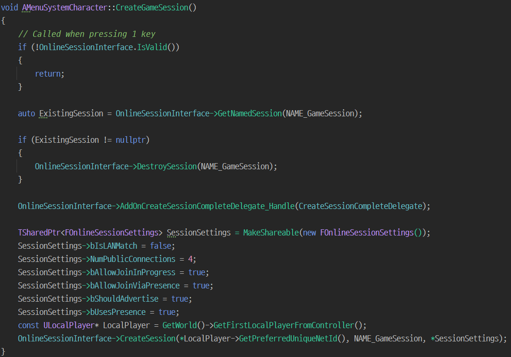This screenshot has width=511, height=357.
Task: Click the "nullptr" keyword
Action: point(130,140)
